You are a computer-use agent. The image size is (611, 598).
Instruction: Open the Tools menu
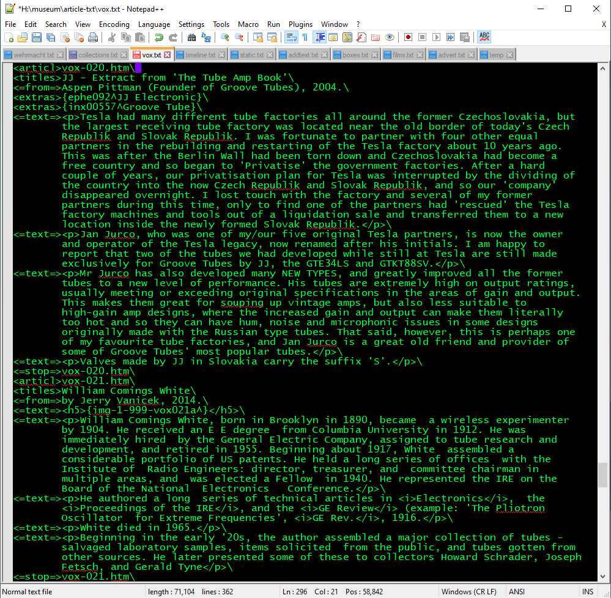[x=221, y=24]
